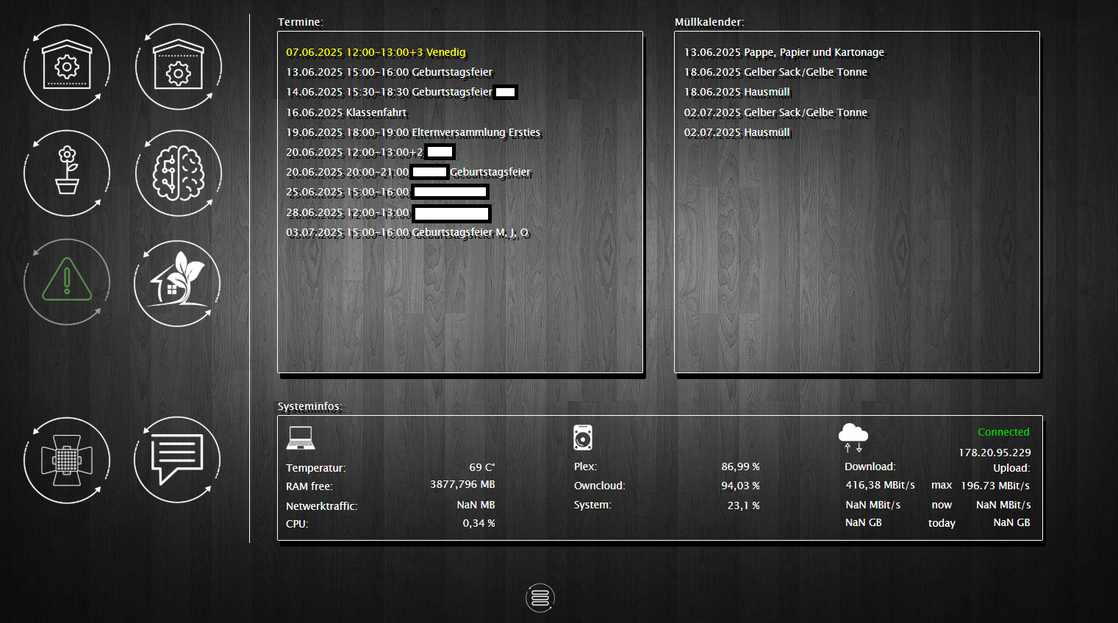Click the round menu button at bottom center
Image resolution: width=1118 pixels, height=623 pixels.
(x=540, y=598)
